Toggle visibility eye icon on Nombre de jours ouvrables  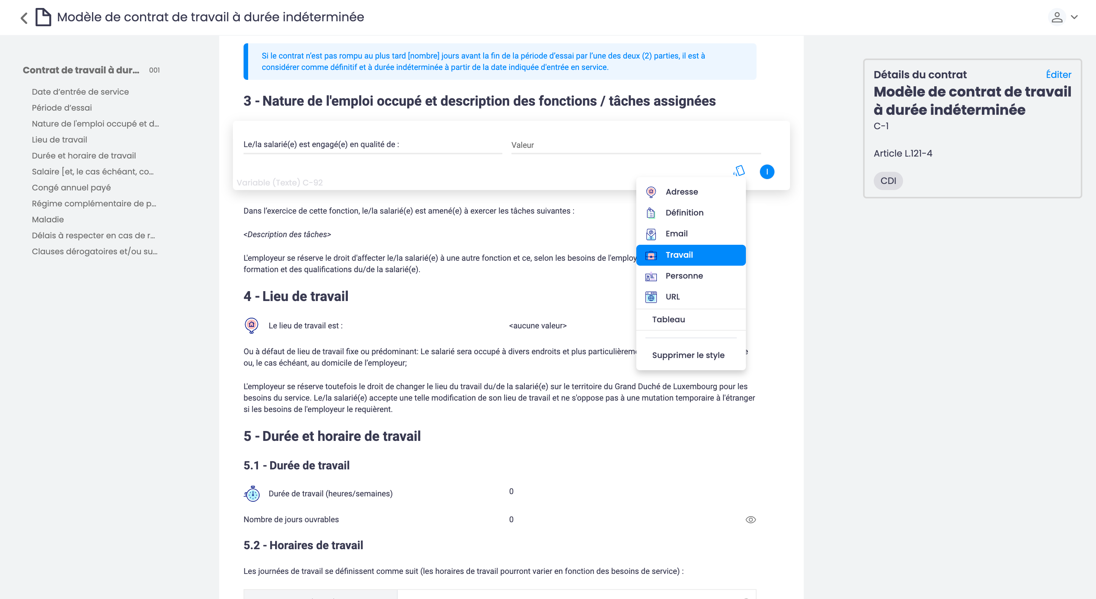coord(750,519)
